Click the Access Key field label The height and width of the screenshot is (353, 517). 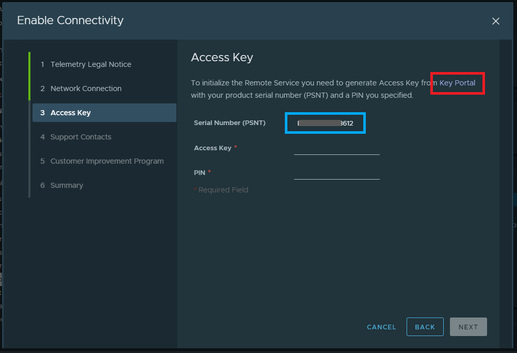point(213,148)
